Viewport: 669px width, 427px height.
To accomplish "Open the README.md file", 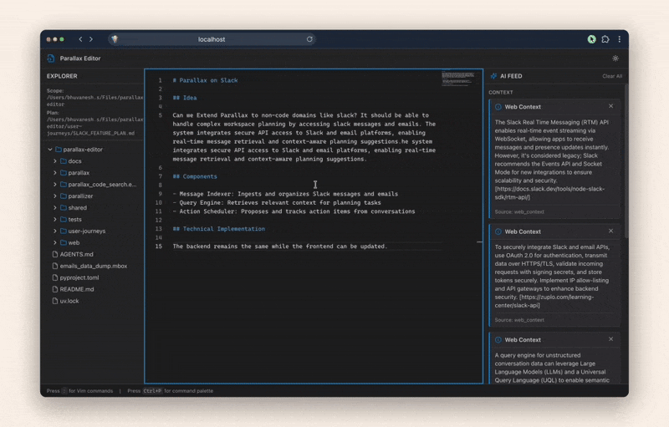I will (76, 289).
